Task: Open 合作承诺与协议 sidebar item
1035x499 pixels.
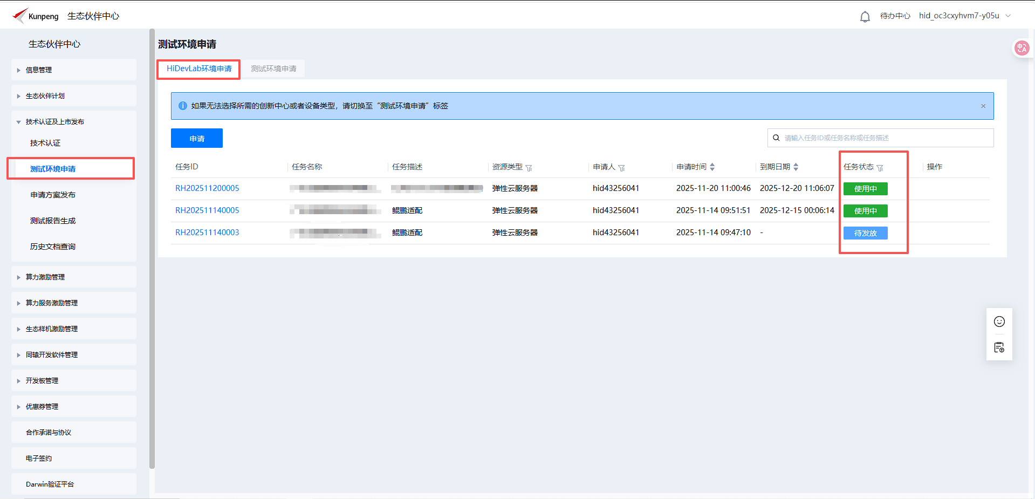Action: click(73, 432)
